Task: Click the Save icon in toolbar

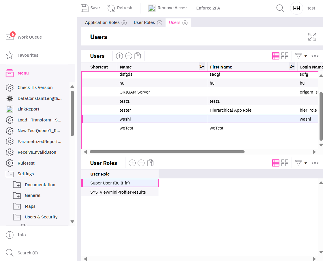Action: [84, 8]
